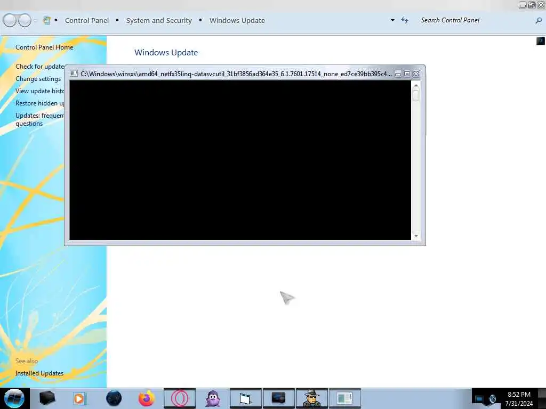Click Restore hidden updates link

[x=39, y=103]
